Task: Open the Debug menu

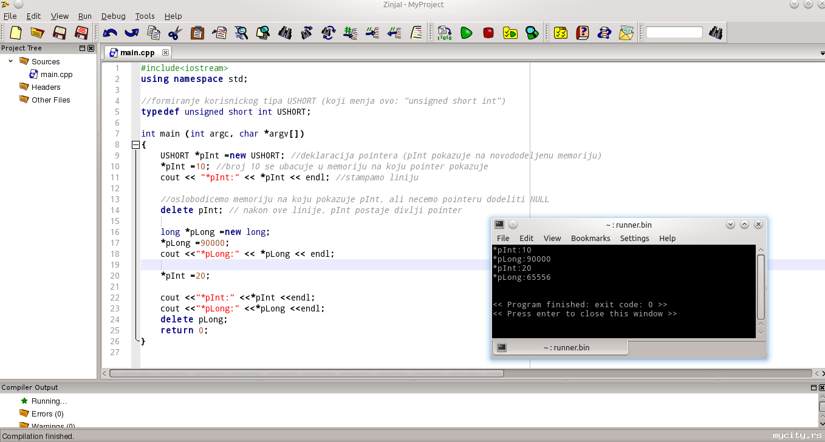Action: pos(113,16)
